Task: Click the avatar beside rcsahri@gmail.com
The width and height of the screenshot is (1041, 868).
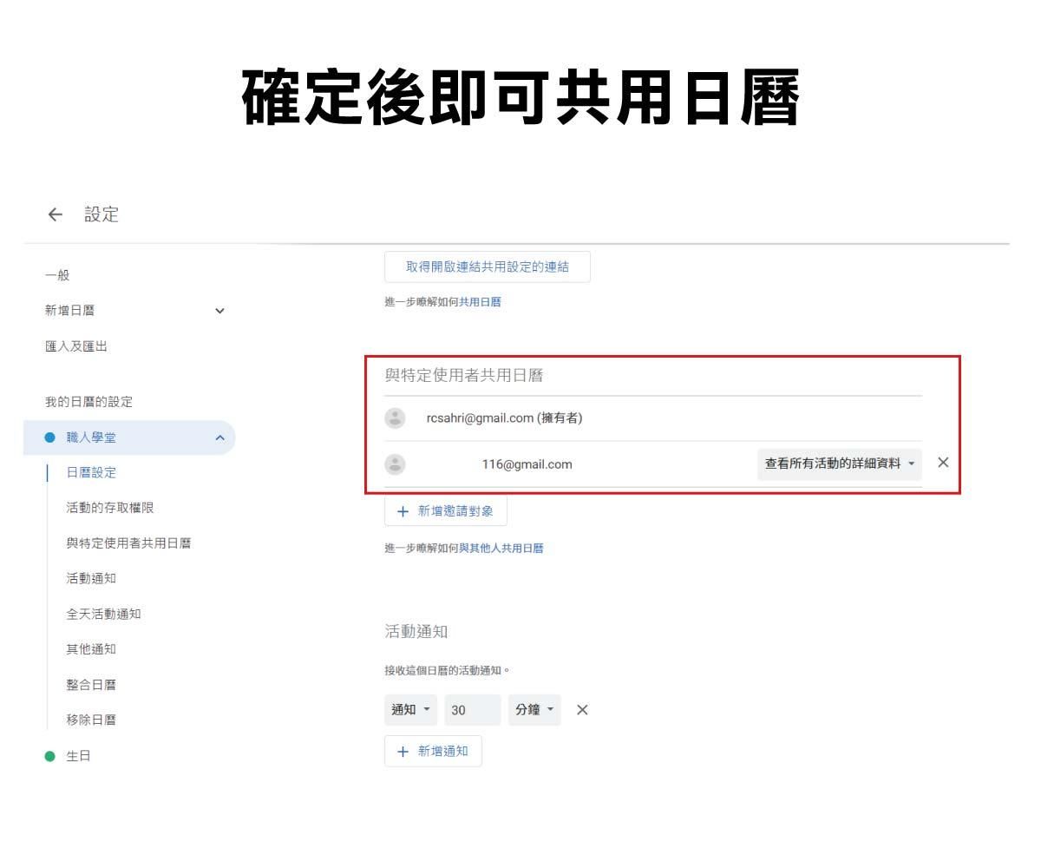Action: coord(395,418)
